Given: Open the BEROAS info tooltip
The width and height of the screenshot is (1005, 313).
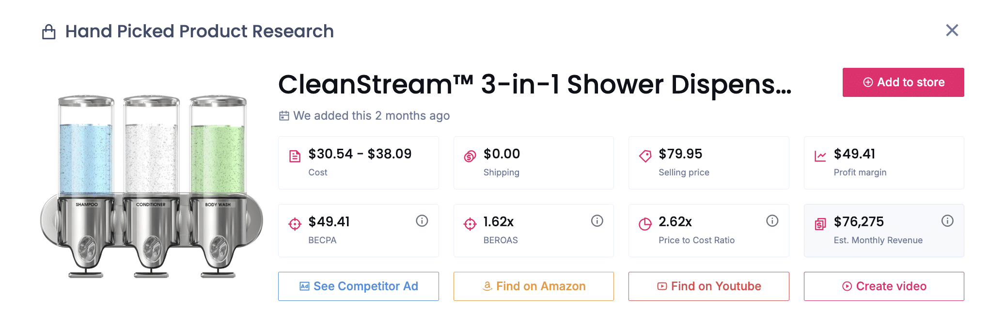Looking at the screenshot, I should point(597,220).
